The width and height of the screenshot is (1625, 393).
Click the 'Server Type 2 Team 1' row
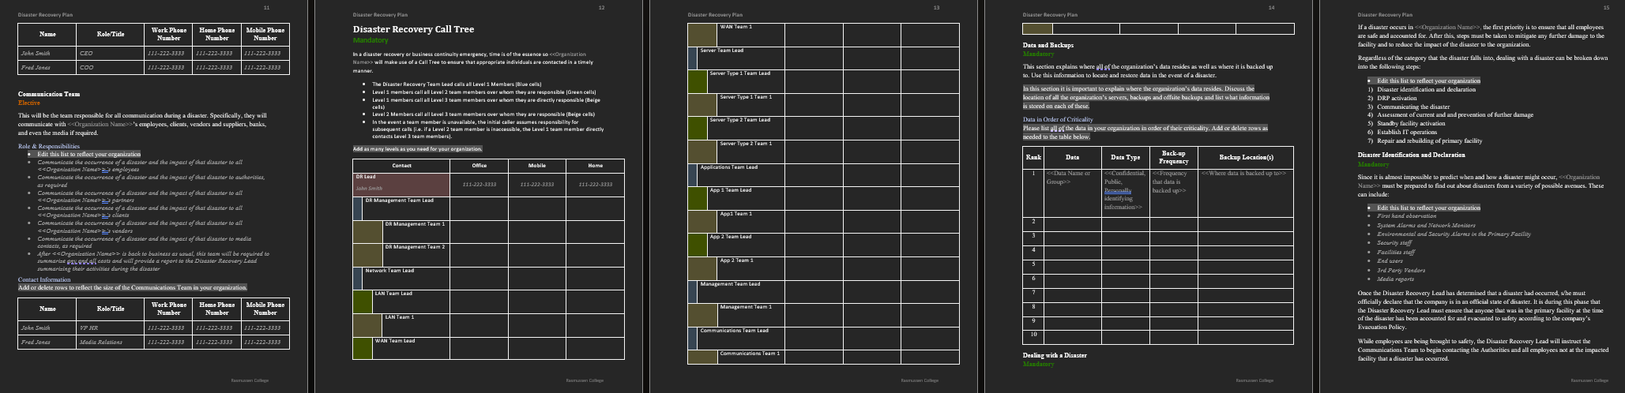pyautogui.click(x=823, y=152)
